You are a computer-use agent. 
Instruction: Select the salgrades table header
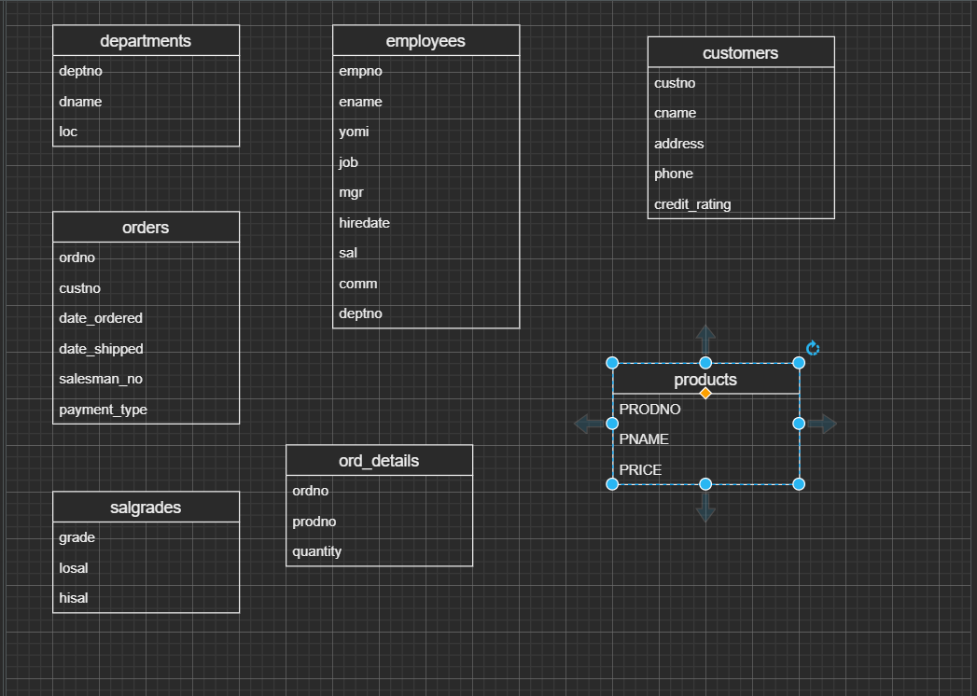[x=146, y=507]
